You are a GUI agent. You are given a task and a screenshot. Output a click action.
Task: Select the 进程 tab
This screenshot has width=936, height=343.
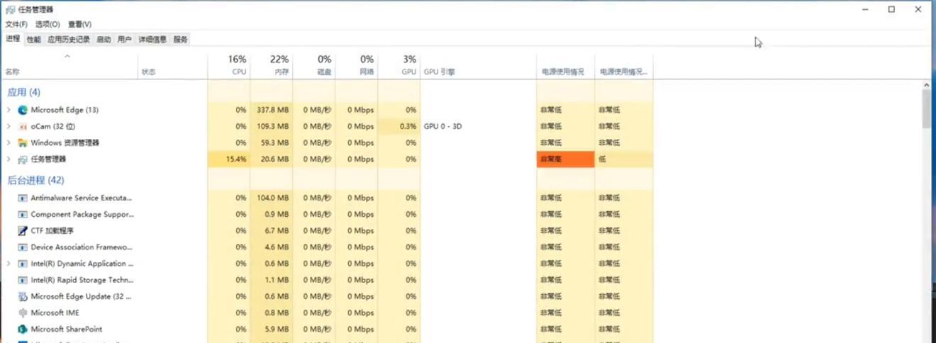pyautogui.click(x=13, y=39)
